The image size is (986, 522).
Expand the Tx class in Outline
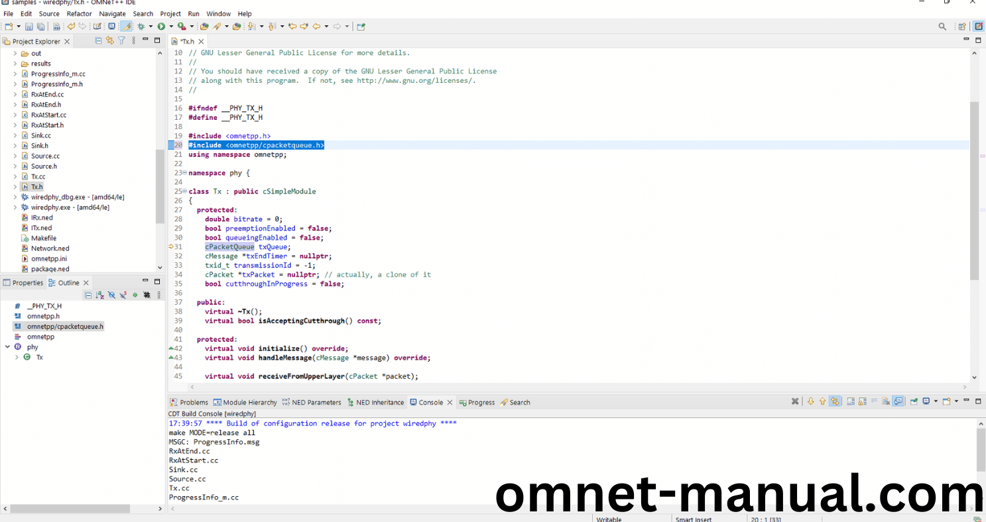[17, 357]
